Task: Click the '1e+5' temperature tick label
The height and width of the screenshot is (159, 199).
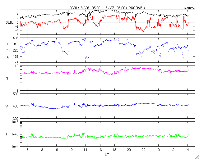Action: [x=15, y=134]
